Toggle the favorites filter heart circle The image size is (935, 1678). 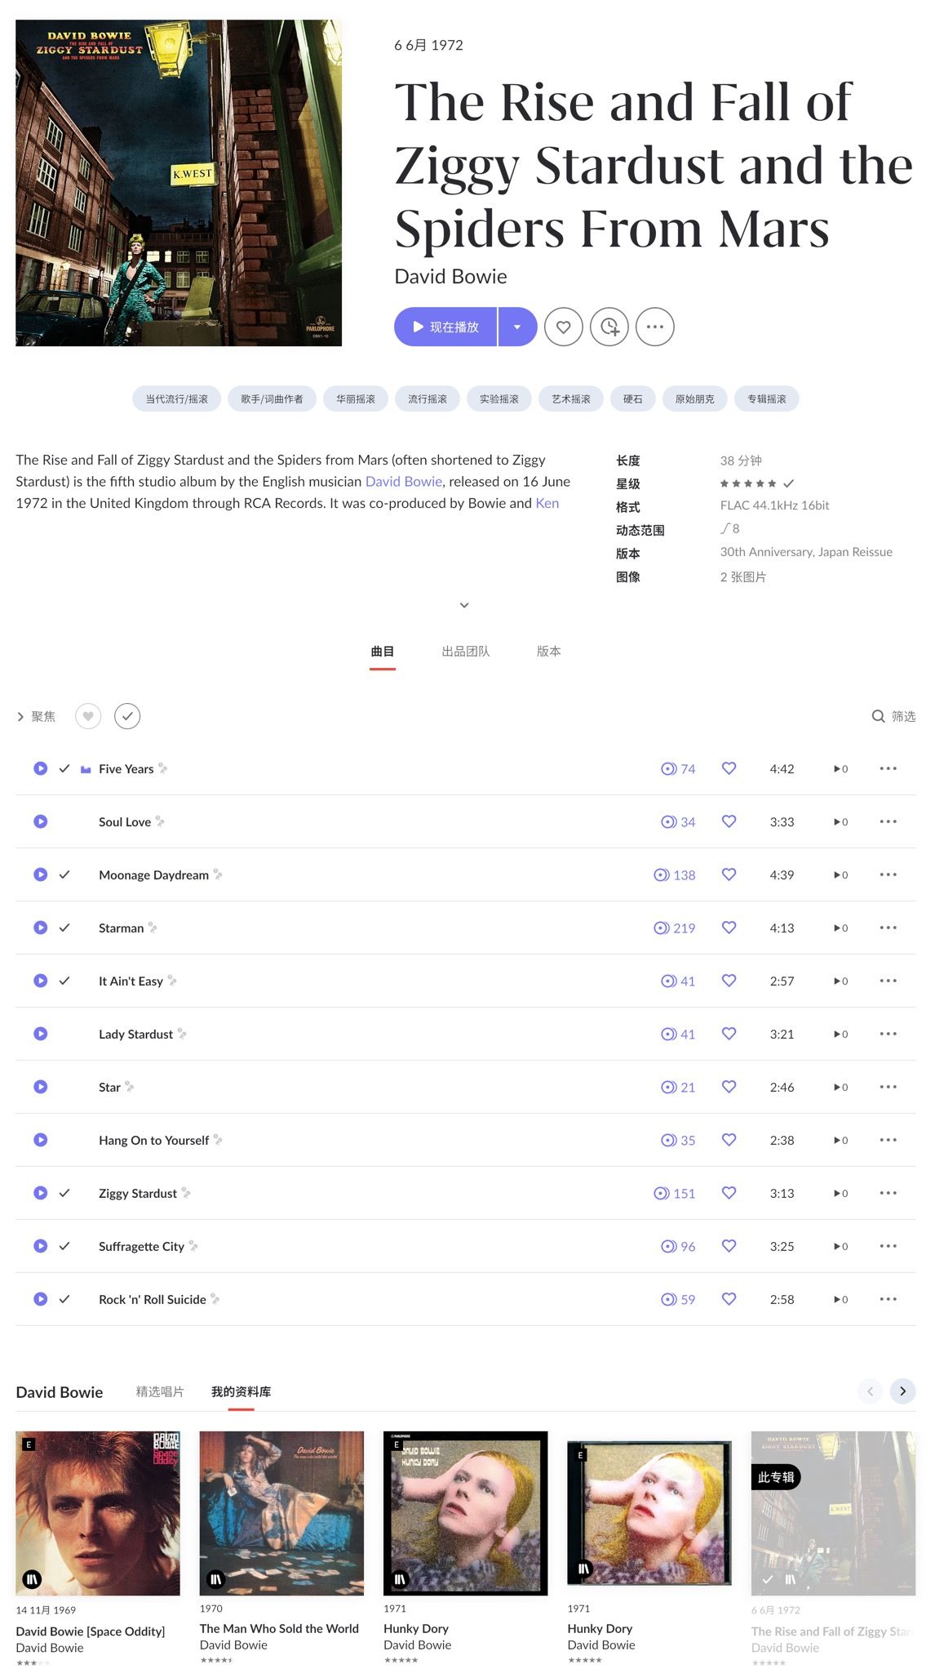[88, 716]
